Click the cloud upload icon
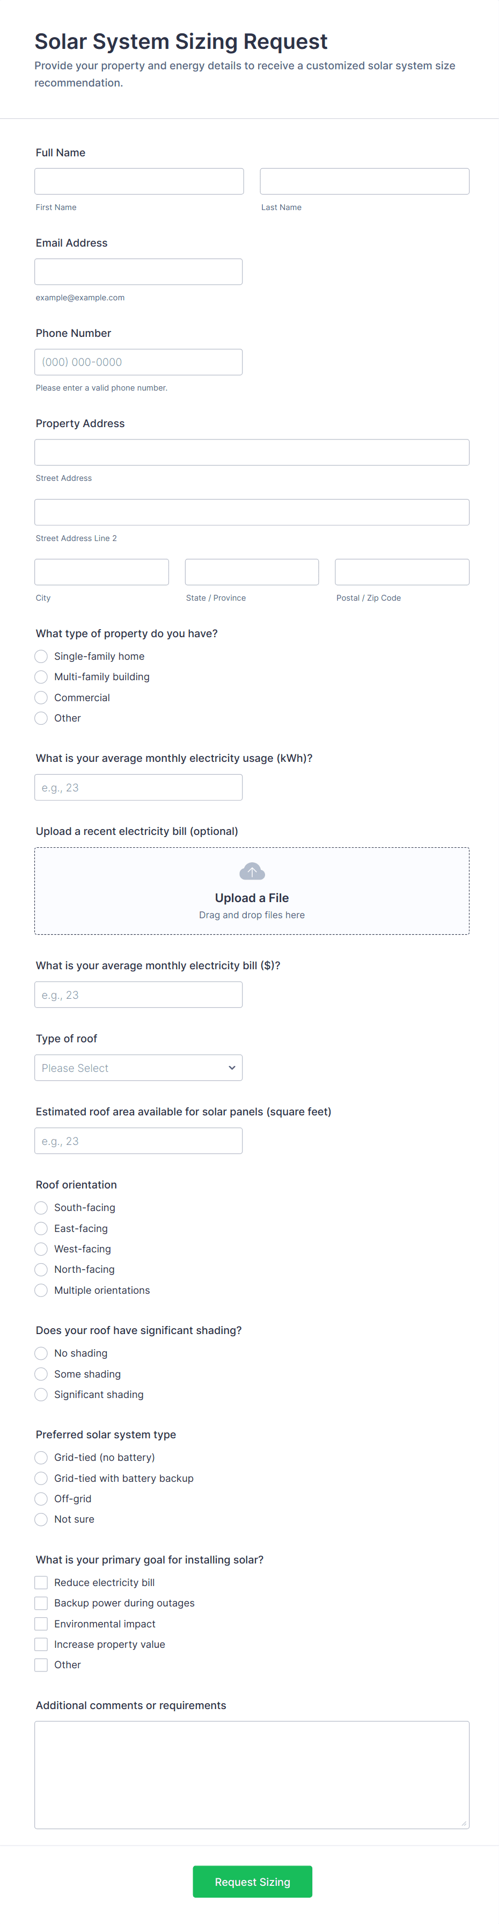 pyautogui.click(x=251, y=871)
